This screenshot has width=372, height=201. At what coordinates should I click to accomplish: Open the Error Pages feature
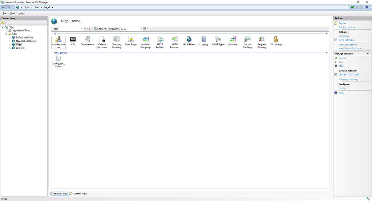(131, 41)
